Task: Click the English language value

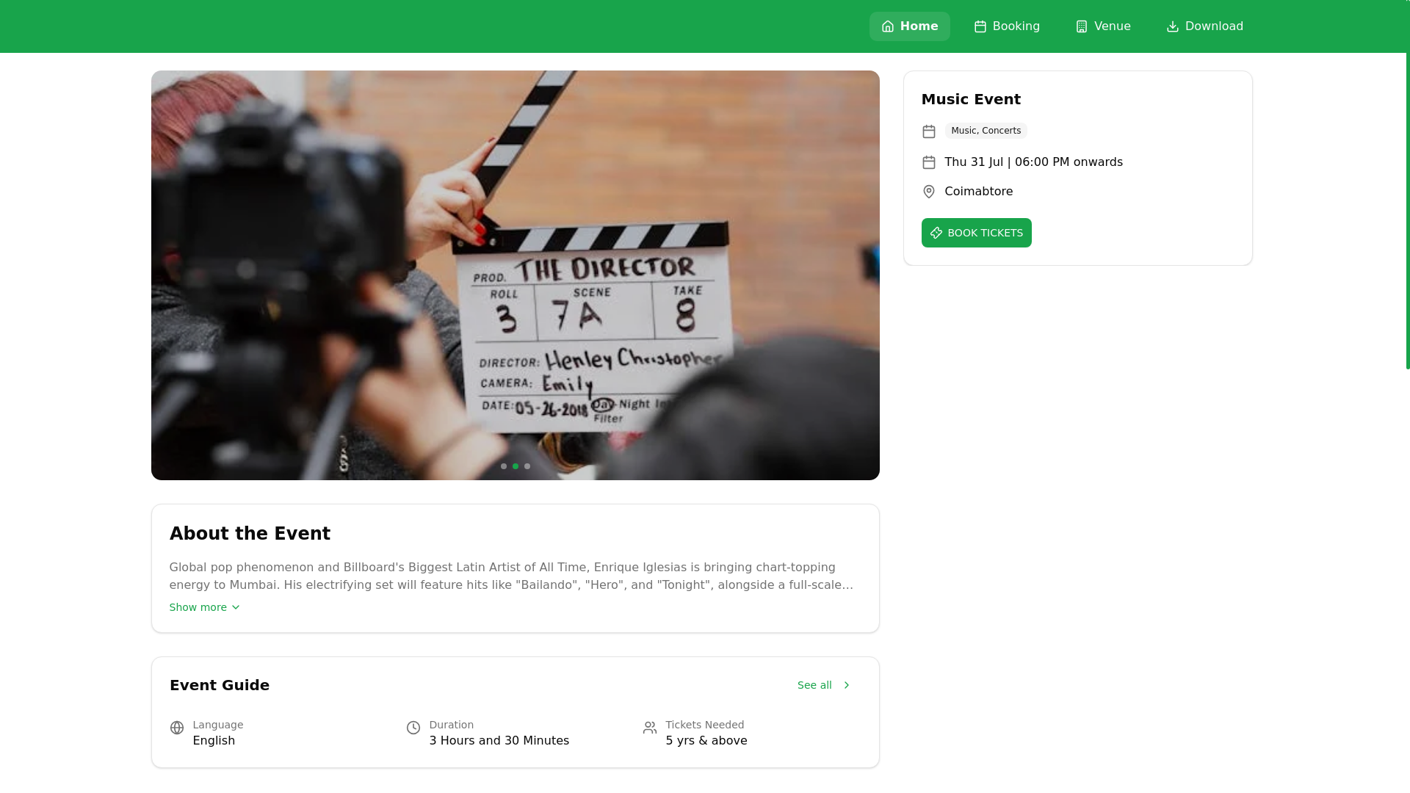Action: click(x=214, y=741)
